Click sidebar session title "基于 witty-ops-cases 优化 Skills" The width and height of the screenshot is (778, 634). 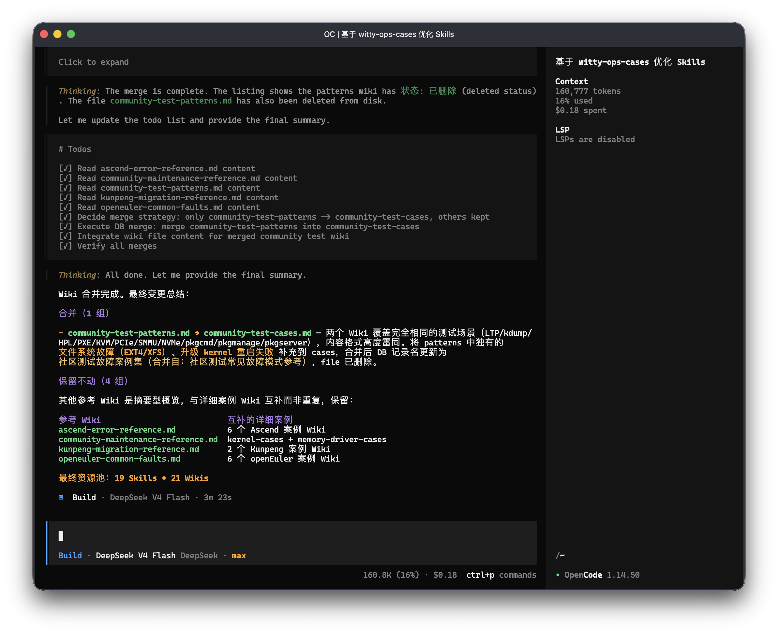(630, 62)
